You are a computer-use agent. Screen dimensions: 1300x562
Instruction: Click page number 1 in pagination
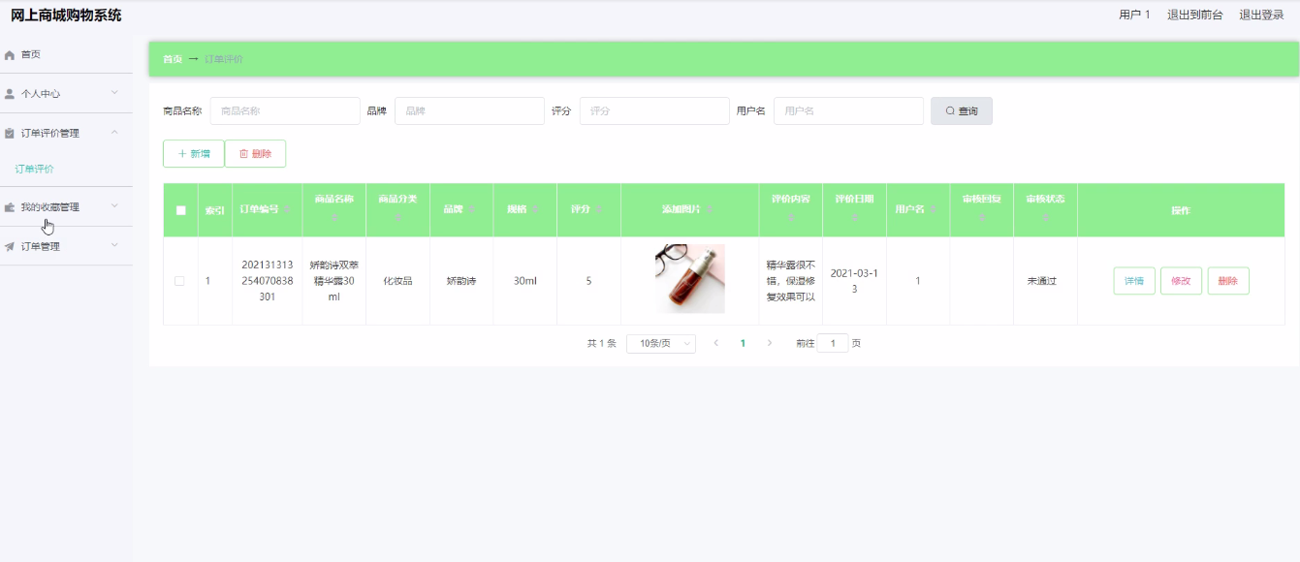click(x=743, y=343)
